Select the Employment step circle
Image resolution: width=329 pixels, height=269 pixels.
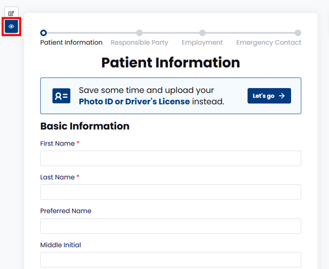pyautogui.click(x=202, y=33)
